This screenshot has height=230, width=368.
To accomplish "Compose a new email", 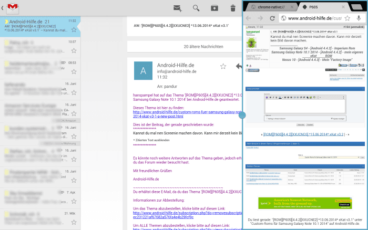I will click(x=178, y=8).
